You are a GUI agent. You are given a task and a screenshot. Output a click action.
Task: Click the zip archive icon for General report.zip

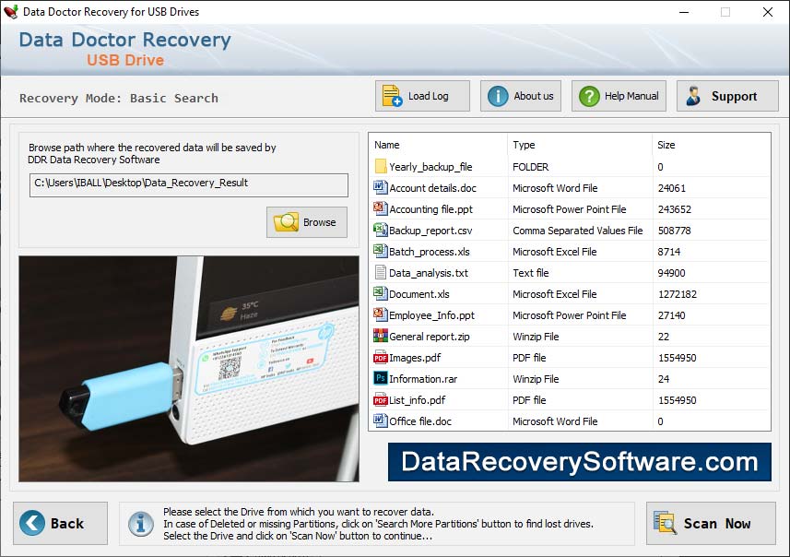pos(381,337)
